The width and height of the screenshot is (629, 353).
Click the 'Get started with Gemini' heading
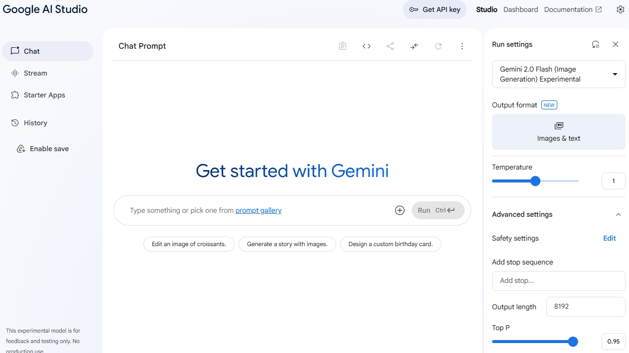(x=292, y=171)
